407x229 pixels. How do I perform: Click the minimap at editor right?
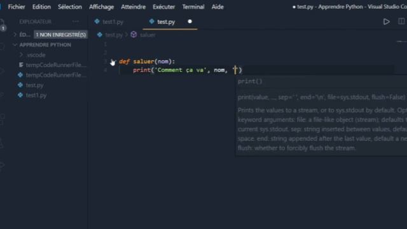click(x=401, y=41)
